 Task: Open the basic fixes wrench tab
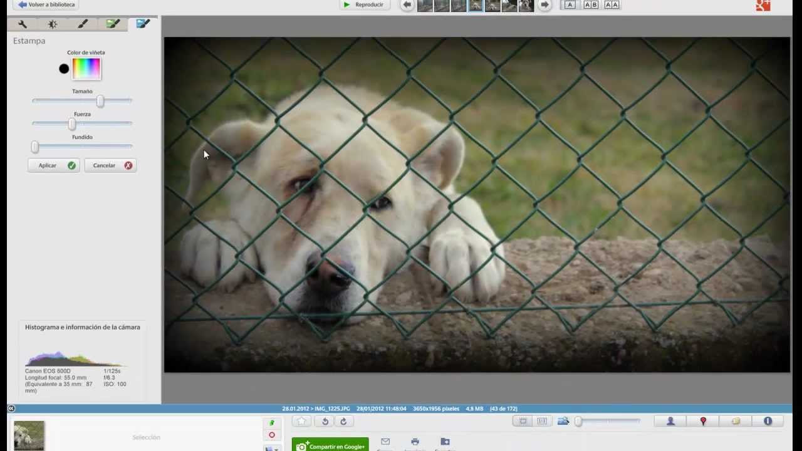[23, 24]
